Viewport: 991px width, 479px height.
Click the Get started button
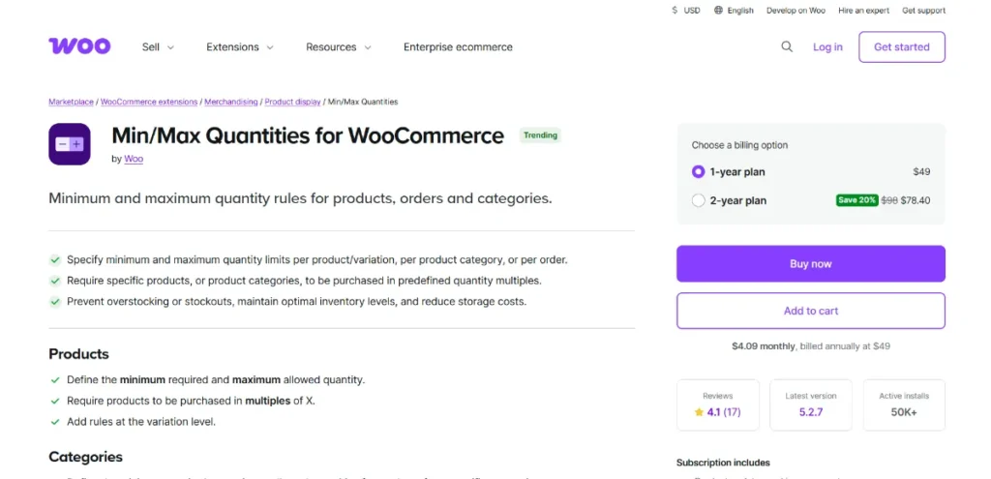pyautogui.click(x=901, y=46)
